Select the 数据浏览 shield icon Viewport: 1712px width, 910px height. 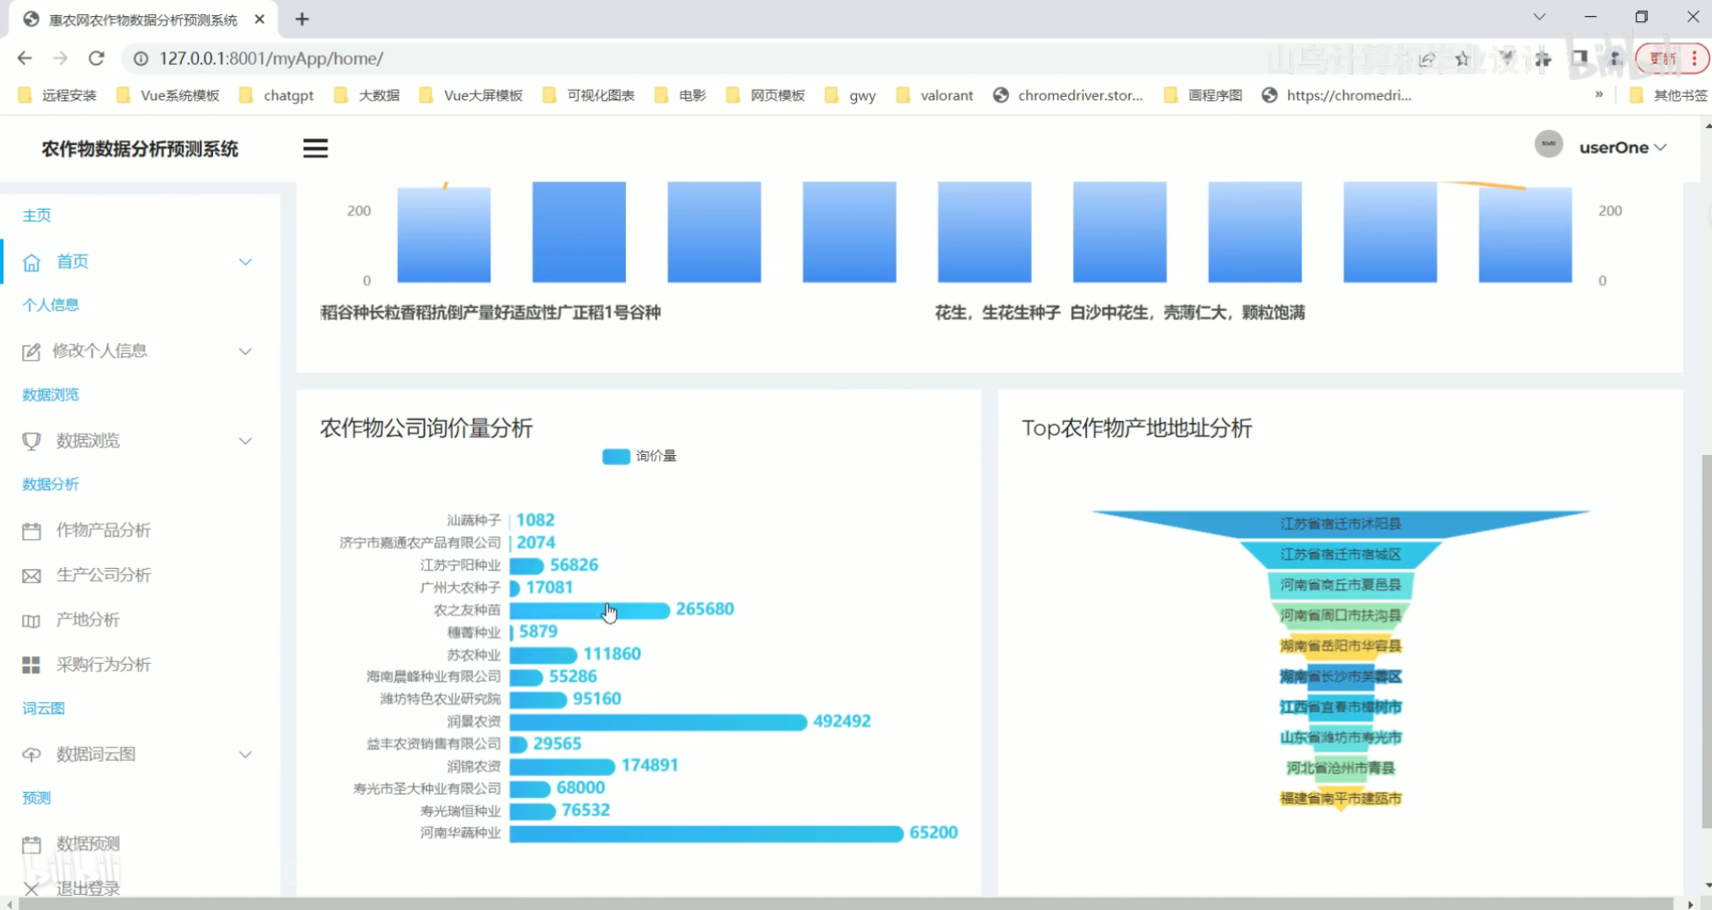tap(31, 441)
